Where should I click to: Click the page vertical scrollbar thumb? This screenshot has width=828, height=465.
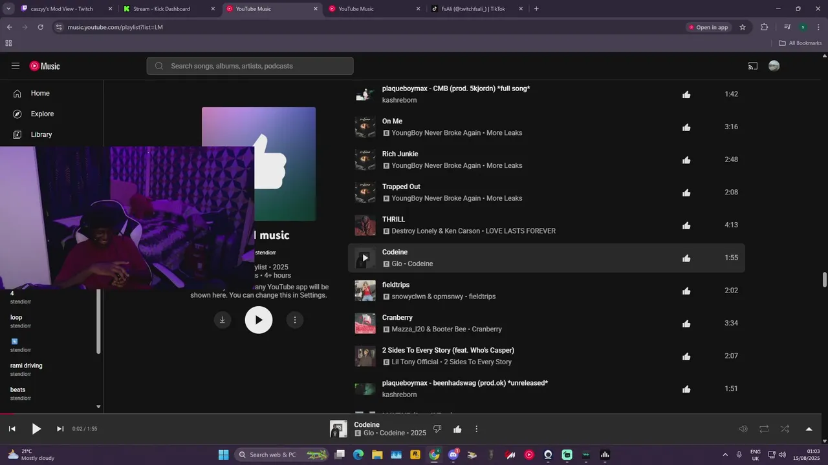click(x=824, y=281)
